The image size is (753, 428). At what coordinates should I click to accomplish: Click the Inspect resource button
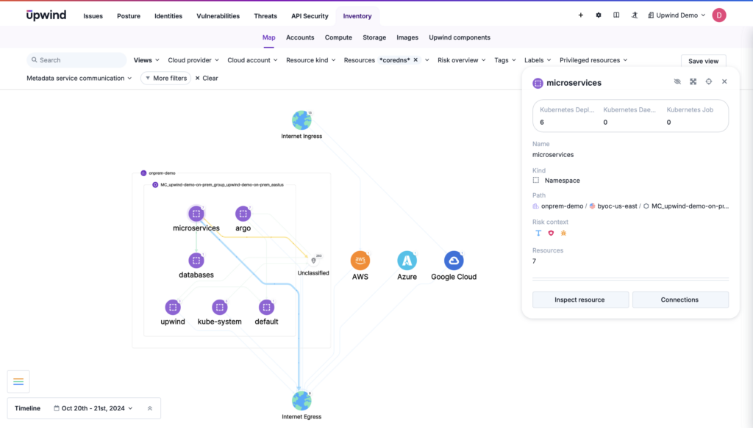580,300
